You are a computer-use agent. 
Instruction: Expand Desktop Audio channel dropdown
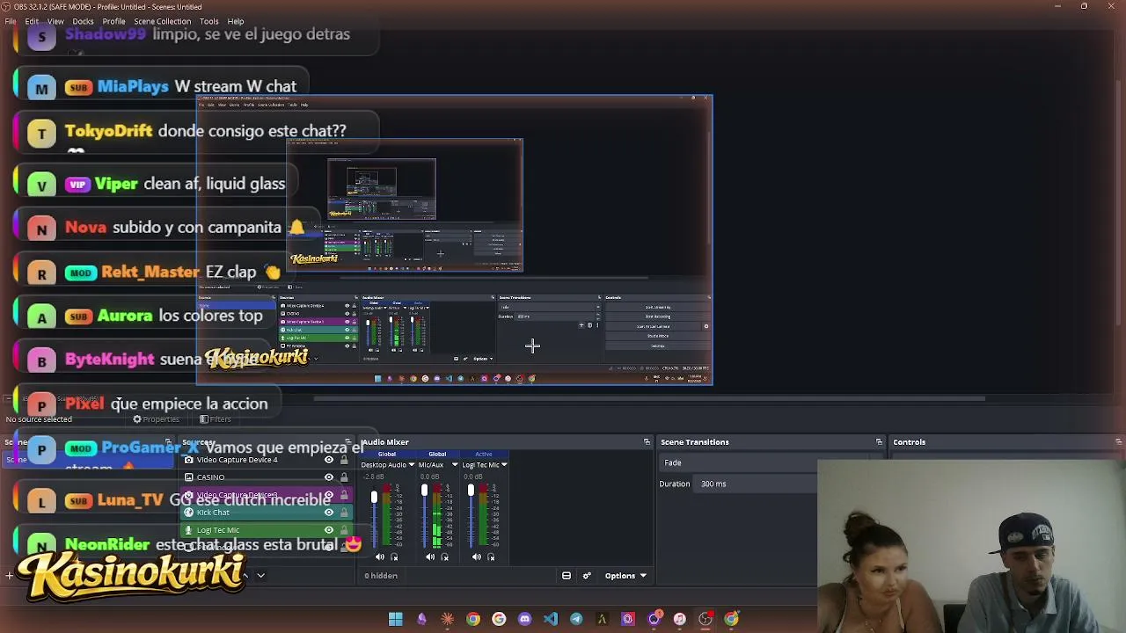pos(411,465)
